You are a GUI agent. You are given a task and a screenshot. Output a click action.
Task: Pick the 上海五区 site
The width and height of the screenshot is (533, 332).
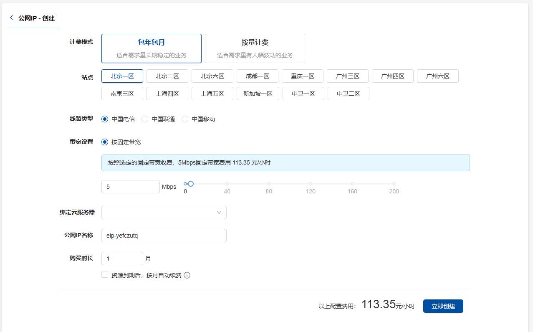[212, 94]
